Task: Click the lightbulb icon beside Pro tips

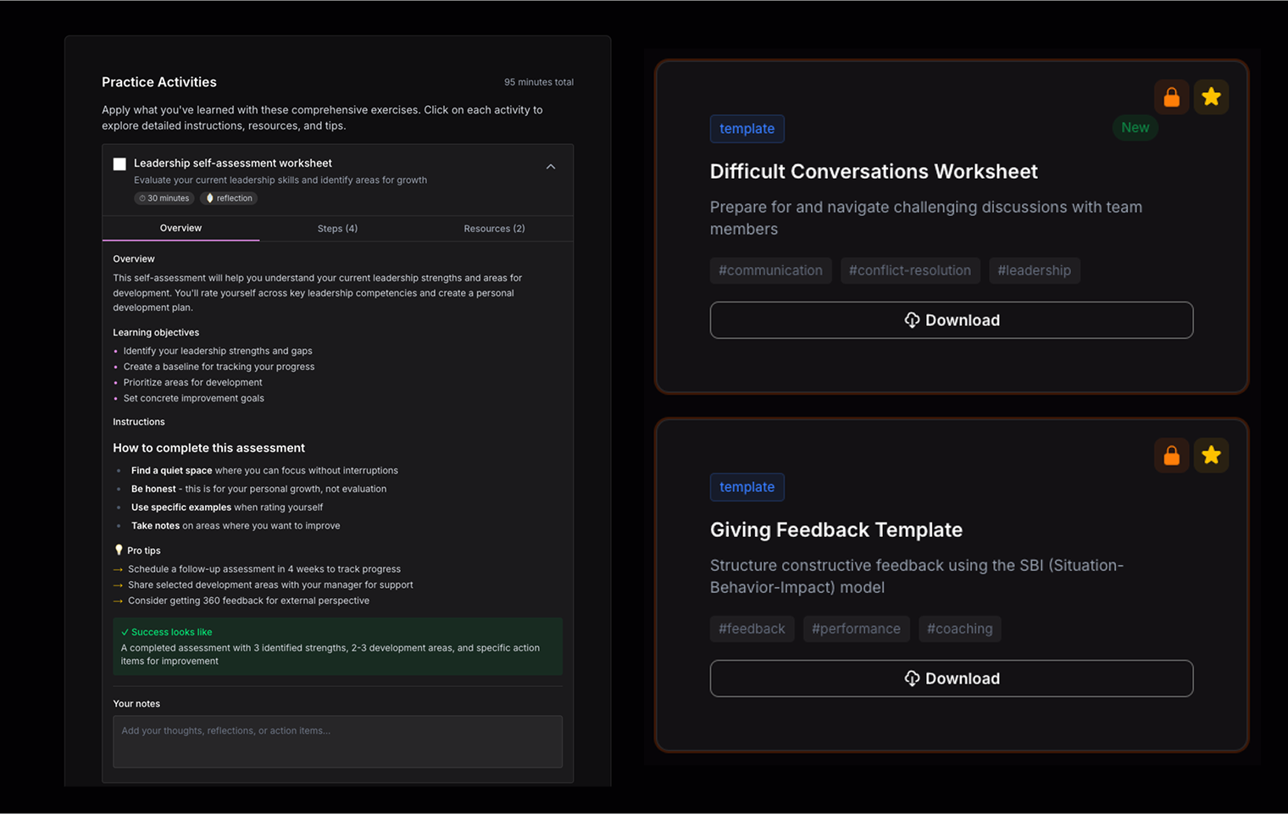Action: (x=119, y=550)
